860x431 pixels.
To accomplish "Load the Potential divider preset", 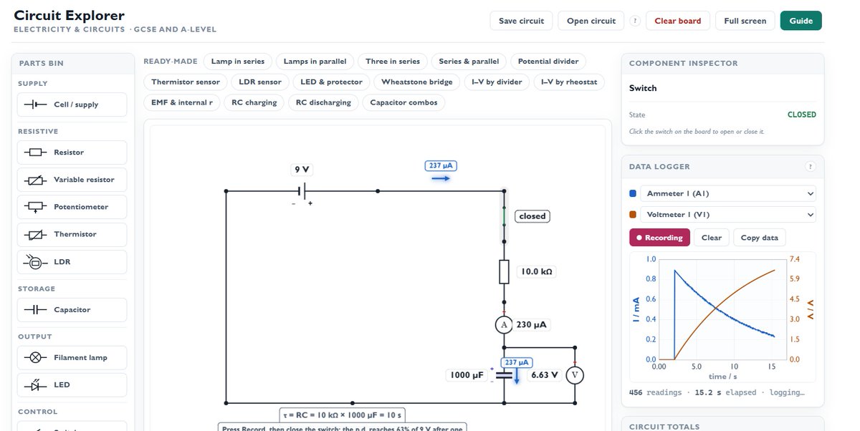I will coord(548,62).
